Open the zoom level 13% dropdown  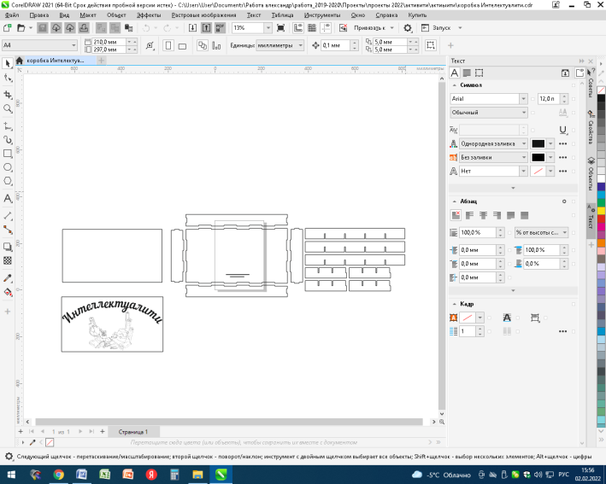pos(267,28)
